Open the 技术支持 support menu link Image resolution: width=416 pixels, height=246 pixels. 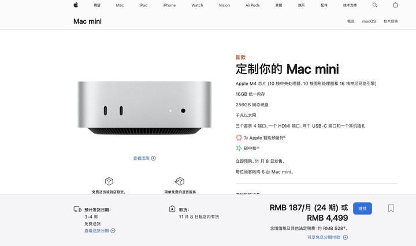(x=350, y=5)
